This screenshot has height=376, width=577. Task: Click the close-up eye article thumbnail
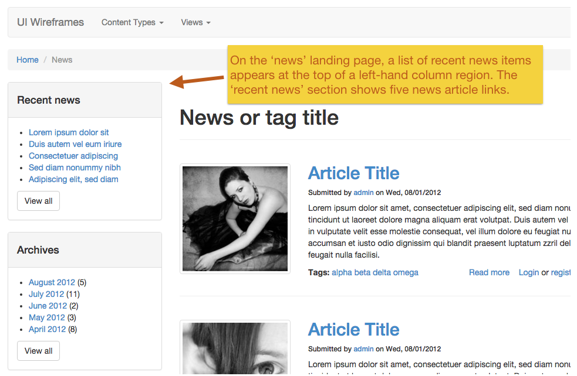[x=235, y=348]
